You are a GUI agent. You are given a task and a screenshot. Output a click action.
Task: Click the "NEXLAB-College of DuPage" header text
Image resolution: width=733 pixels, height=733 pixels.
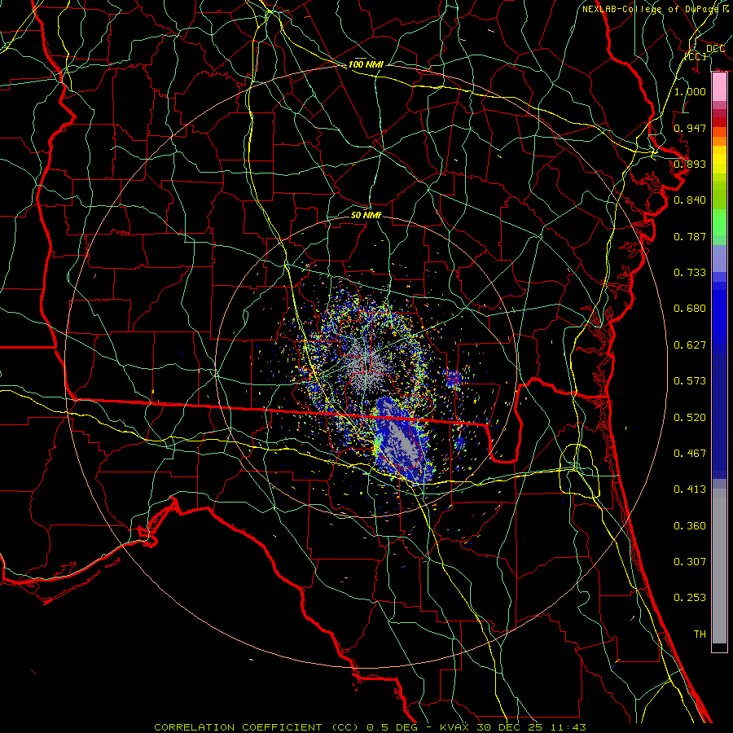(650, 9)
